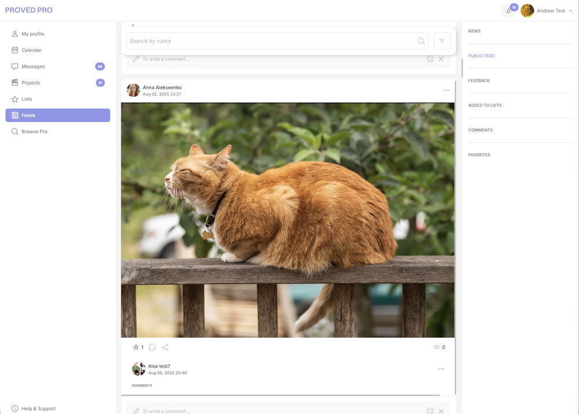Switch to the ADDED TO LISTS tab
This screenshot has height=414, width=579.
(485, 105)
